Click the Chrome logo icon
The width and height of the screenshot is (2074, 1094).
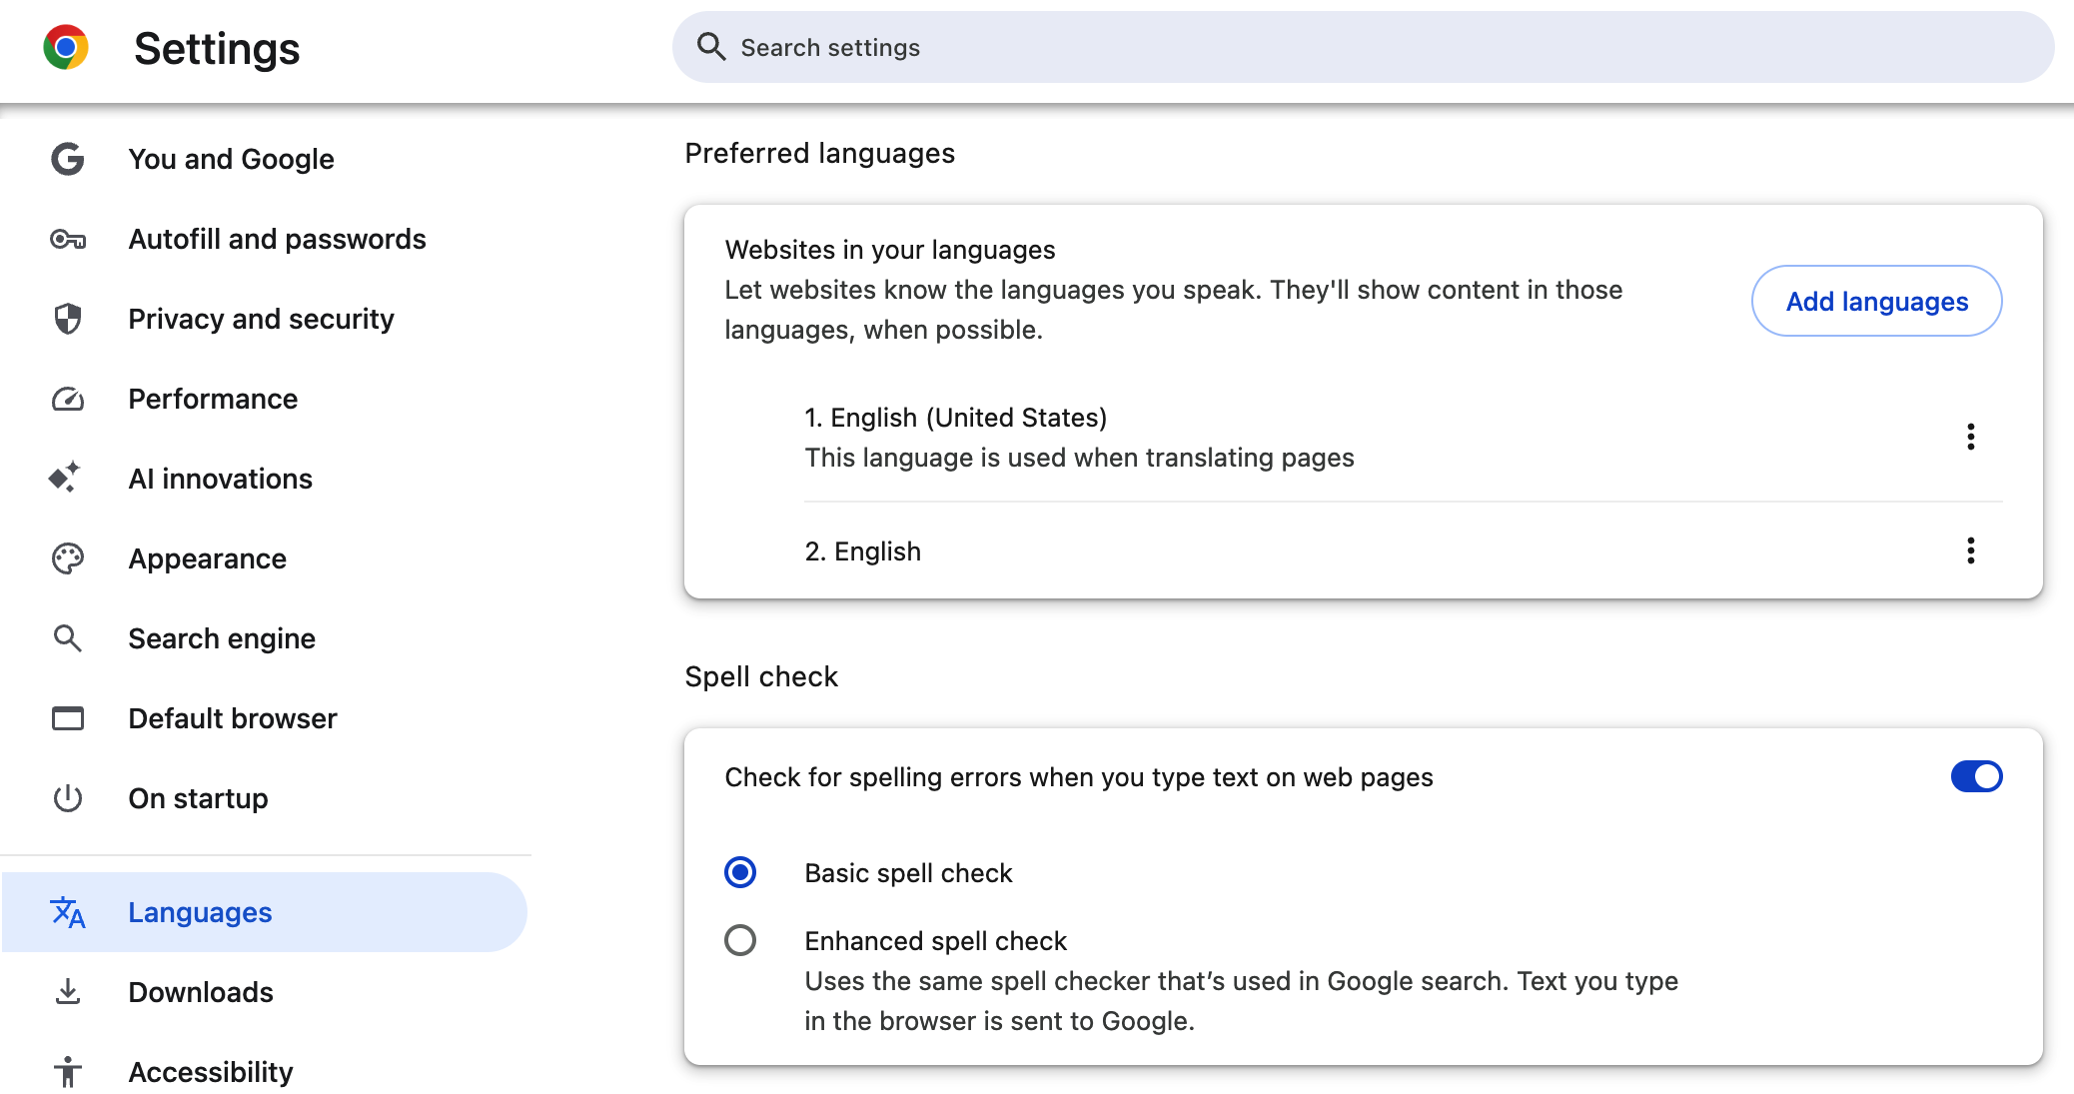click(66, 47)
